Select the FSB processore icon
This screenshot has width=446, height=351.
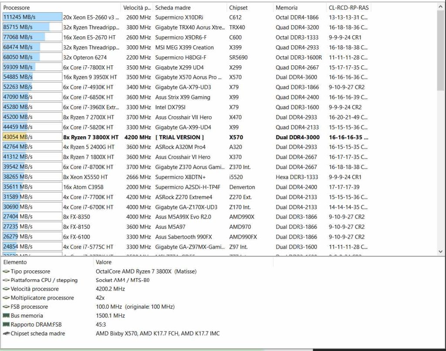(6, 307)
